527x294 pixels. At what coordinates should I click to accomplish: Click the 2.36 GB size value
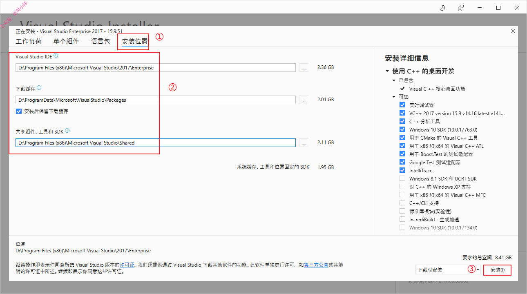pos(326,67)
